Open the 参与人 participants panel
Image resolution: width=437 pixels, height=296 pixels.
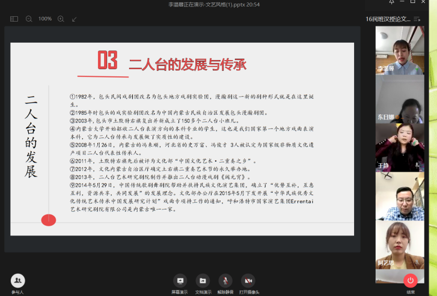pos(17,281)
